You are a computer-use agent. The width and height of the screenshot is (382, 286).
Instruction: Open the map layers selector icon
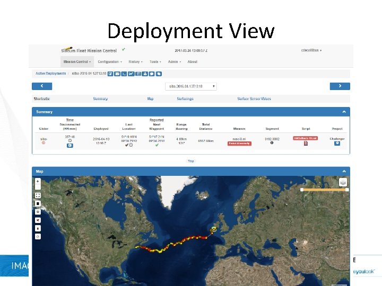343,182
